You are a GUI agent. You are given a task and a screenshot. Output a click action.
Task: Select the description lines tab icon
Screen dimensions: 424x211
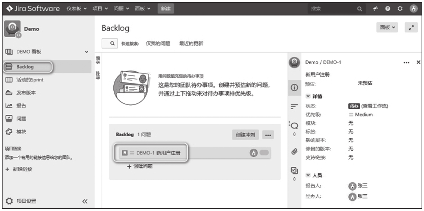coord(294,106)
